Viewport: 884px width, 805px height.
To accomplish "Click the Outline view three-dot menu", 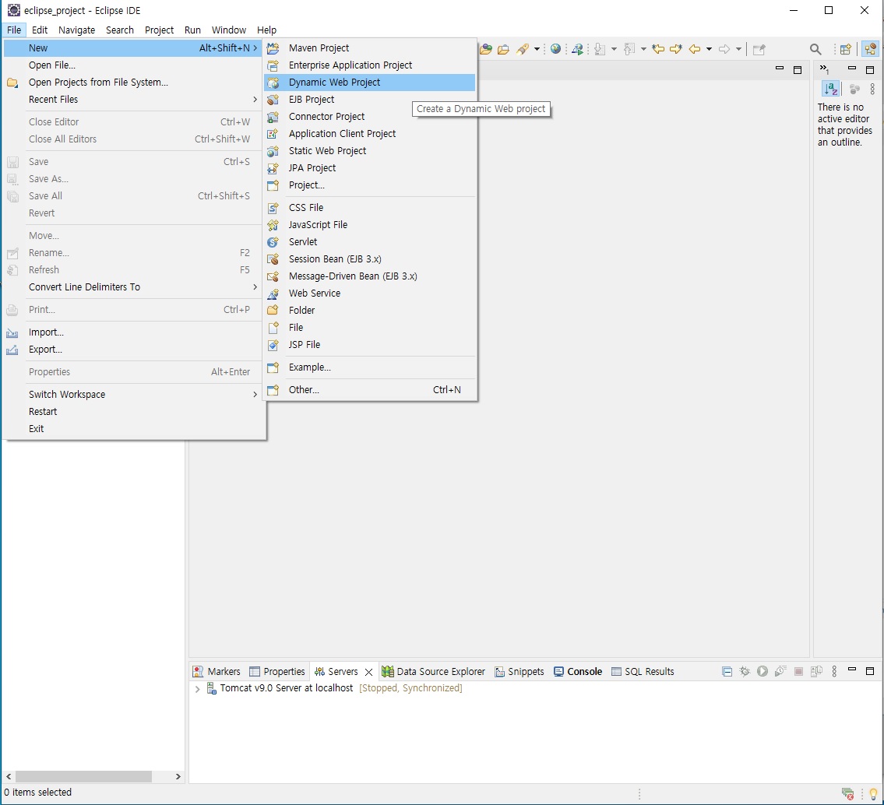I will click(x=872, y=89).
